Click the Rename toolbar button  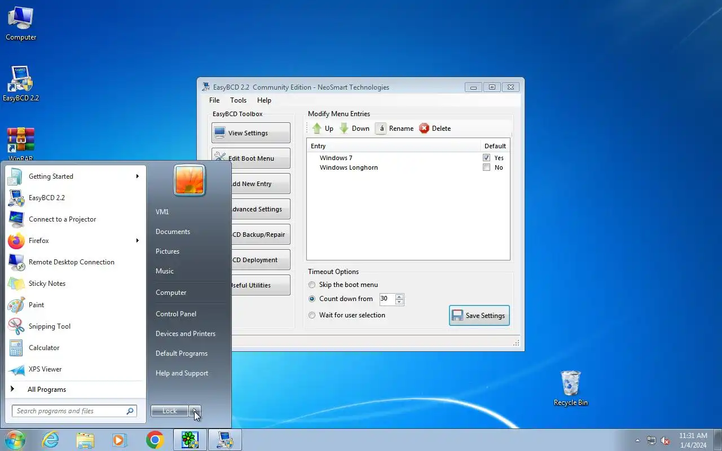394,129
